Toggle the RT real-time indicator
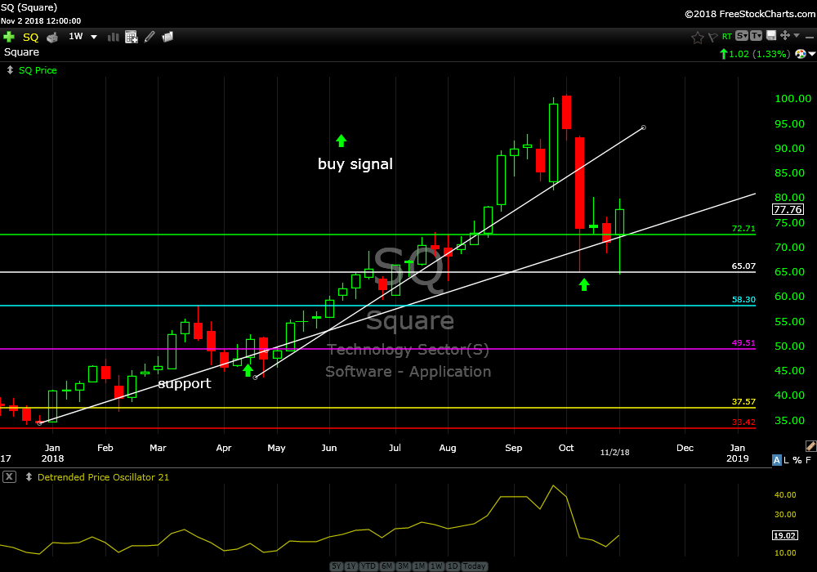 pos(726,37)
